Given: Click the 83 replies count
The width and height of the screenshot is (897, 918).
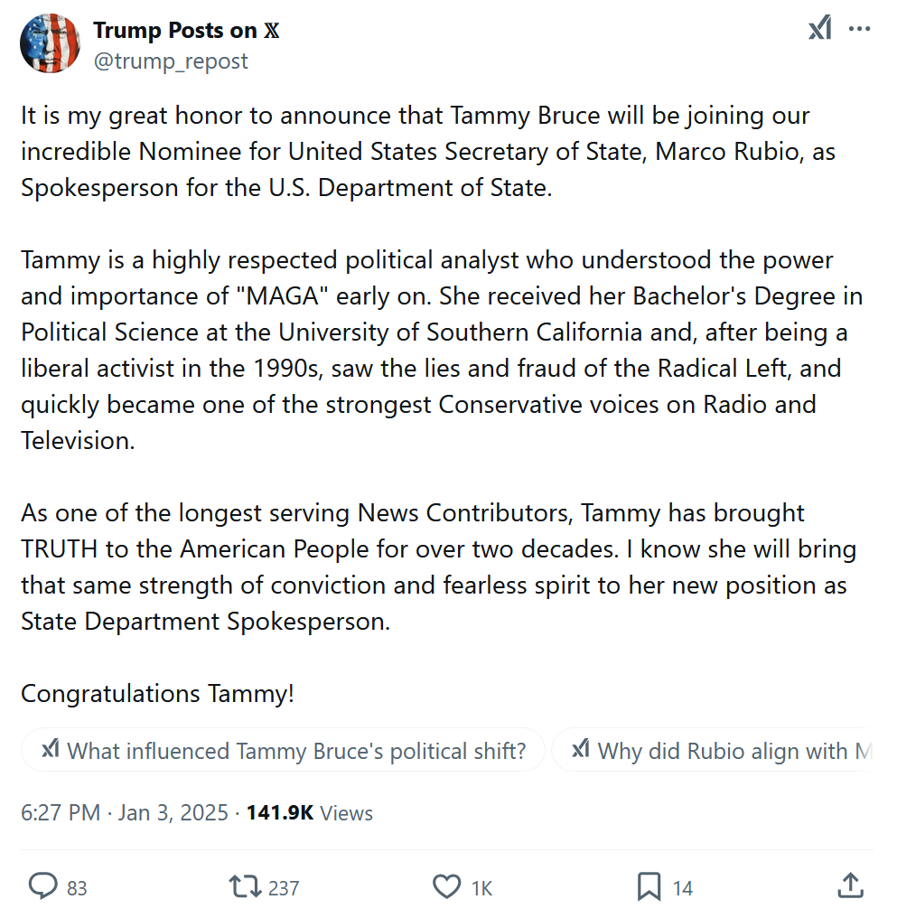Looking at the screenshot, I should coord(78,888).
